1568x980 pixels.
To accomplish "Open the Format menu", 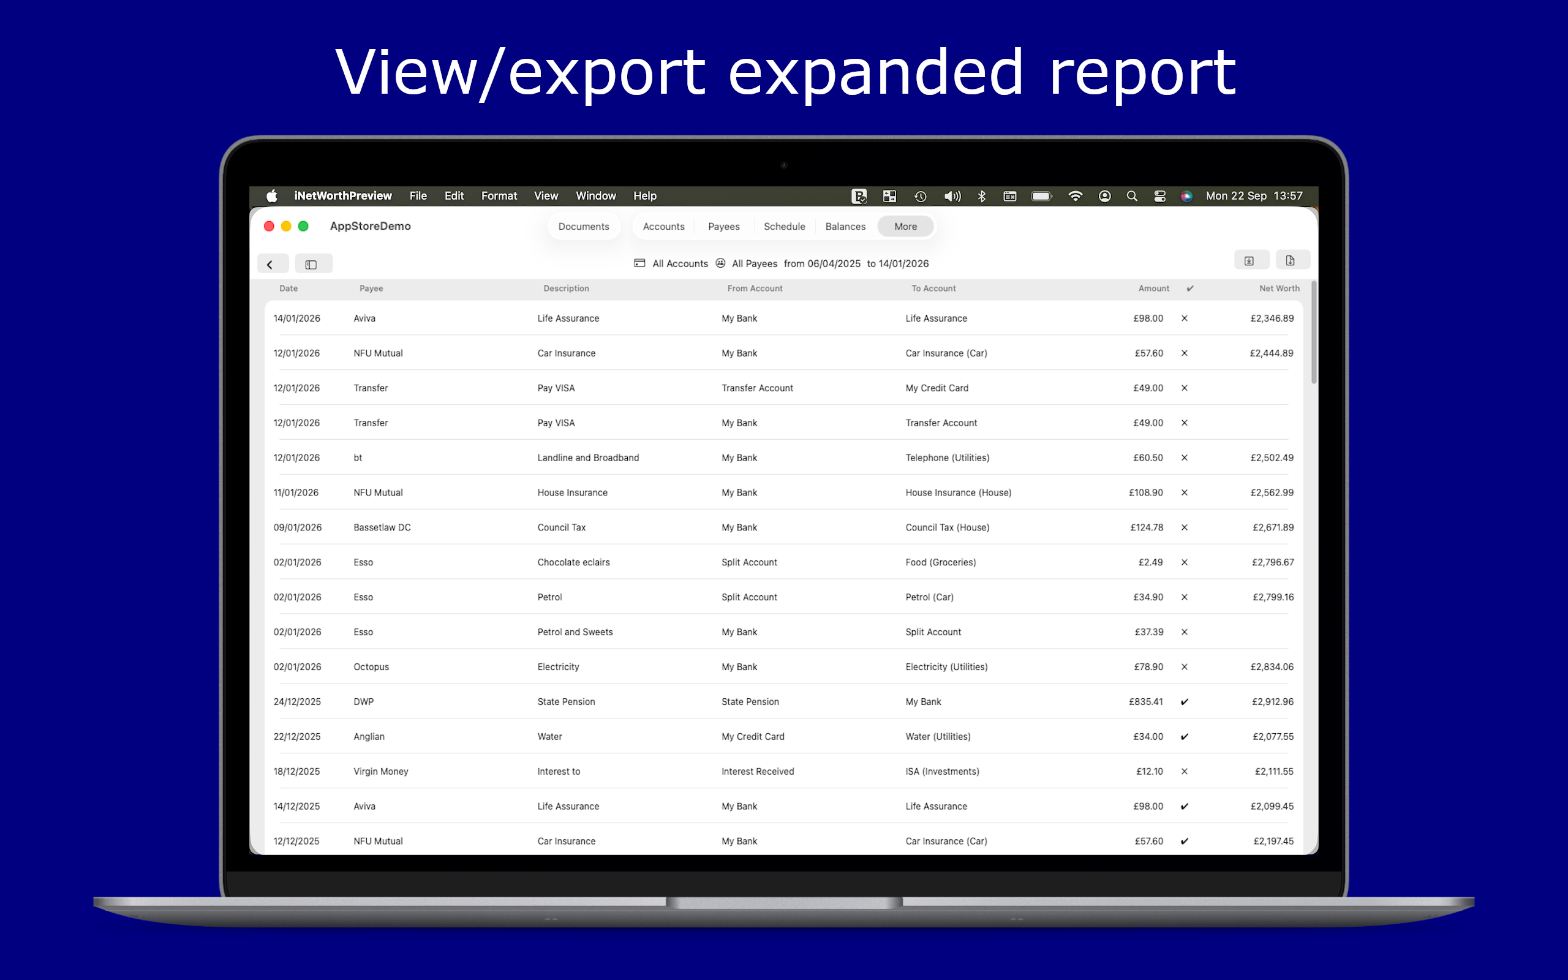I will click(x=499, y=196).
